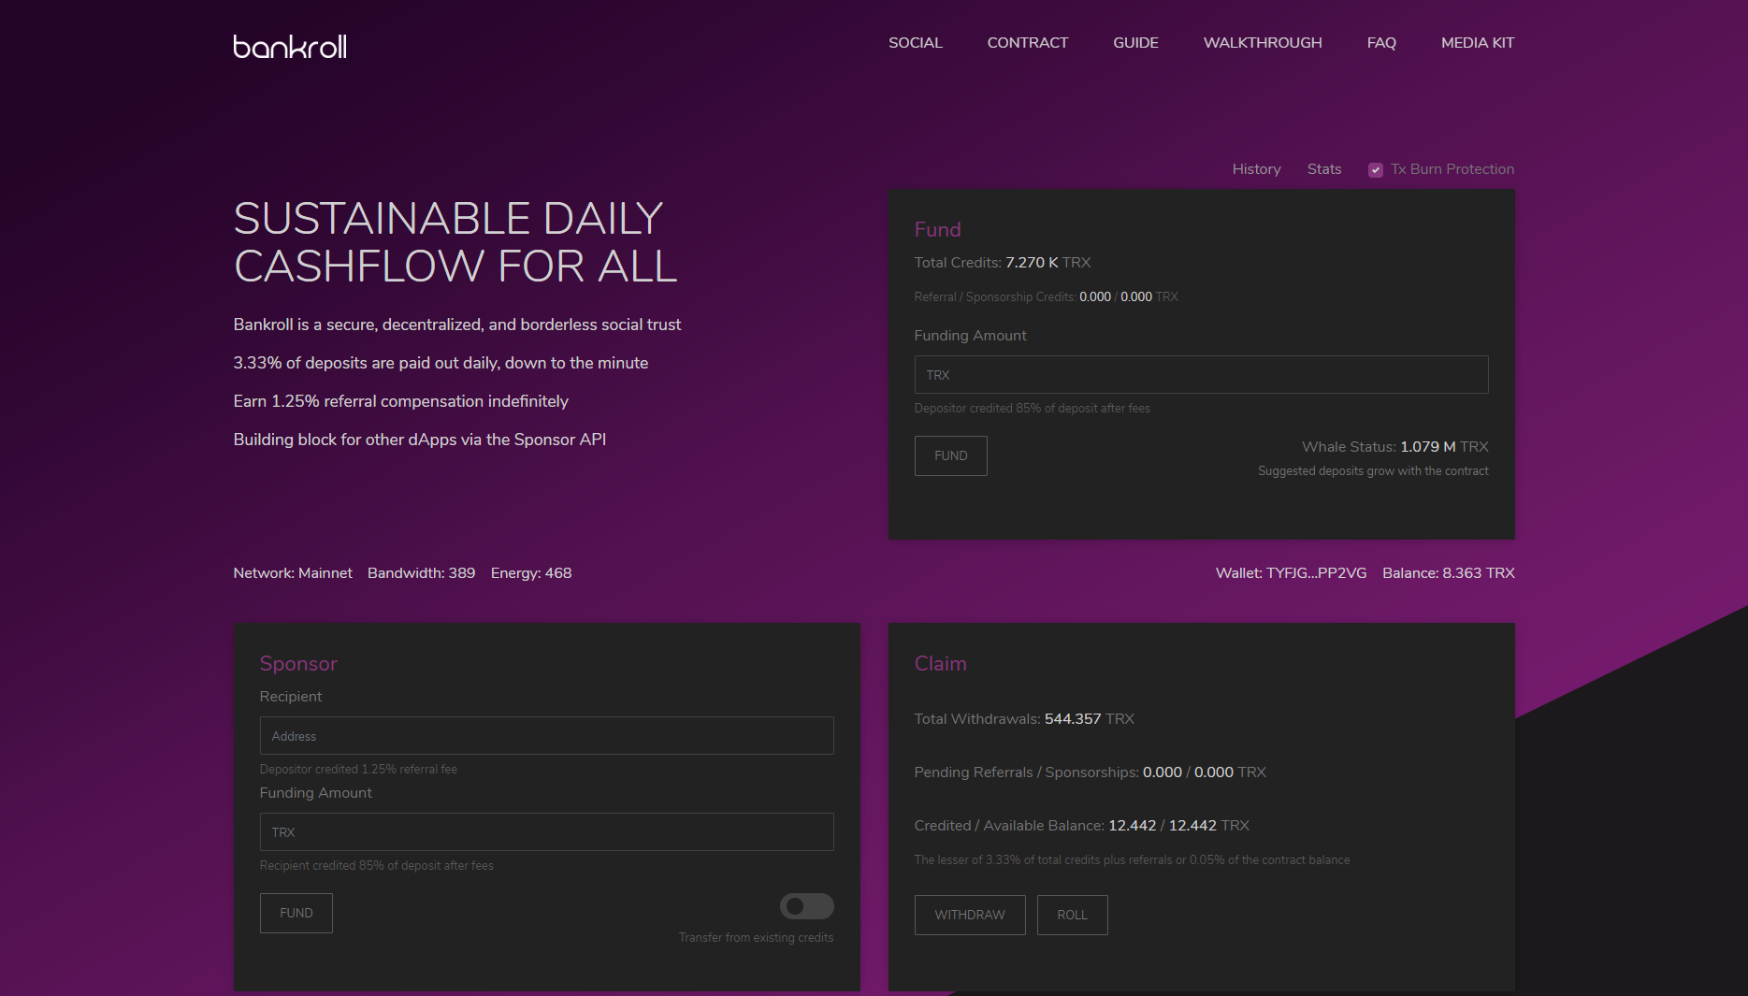The width and height of the screenshot is (1748, 996).
Task: Open the MEDIA KIT page
Action: click(x=1477, y=42)
